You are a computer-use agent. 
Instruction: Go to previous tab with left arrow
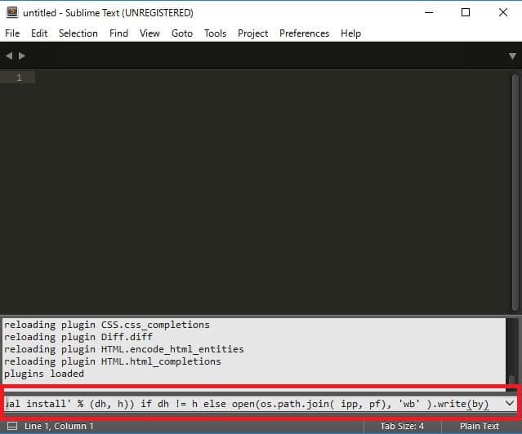click(9, 55)
